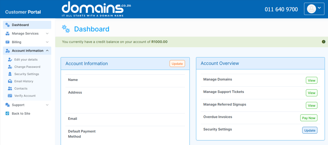
Task: Click View for Manage Support Tickets
Action: pos(311,93)
